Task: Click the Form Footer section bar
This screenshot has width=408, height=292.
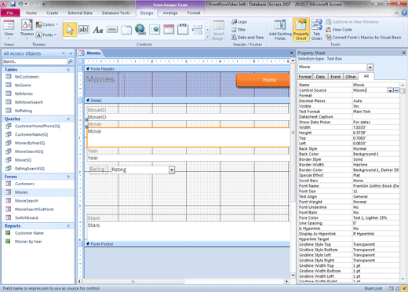Action: click(x=187, y=244)
